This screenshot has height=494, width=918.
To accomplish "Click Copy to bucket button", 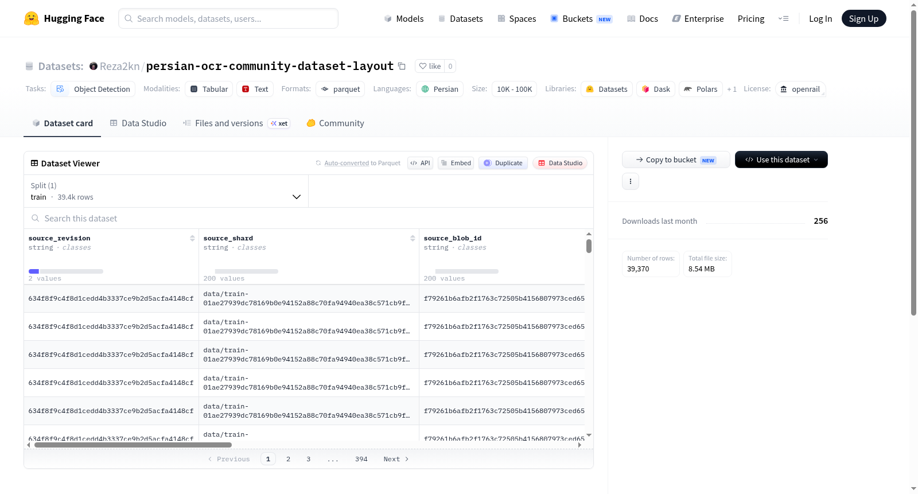I will tap(676, 160).
